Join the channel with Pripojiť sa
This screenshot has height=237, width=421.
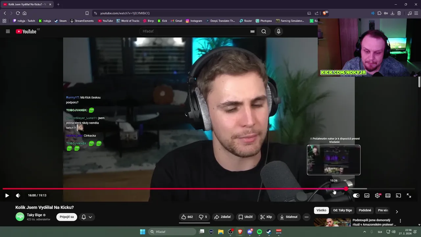tap(67, 217)
